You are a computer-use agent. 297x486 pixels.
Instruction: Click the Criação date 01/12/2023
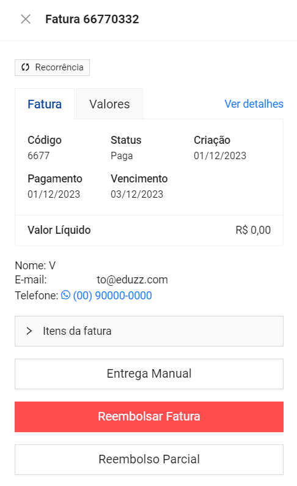[x=220, y=155]
